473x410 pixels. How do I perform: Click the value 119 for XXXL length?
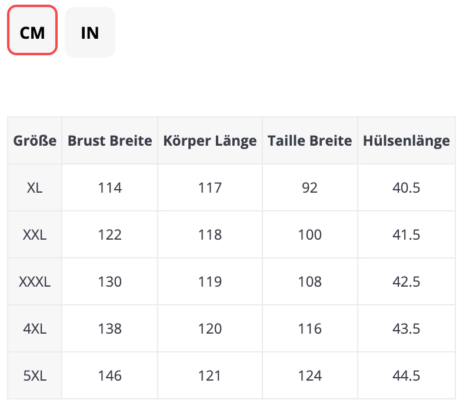pos(209,281)
